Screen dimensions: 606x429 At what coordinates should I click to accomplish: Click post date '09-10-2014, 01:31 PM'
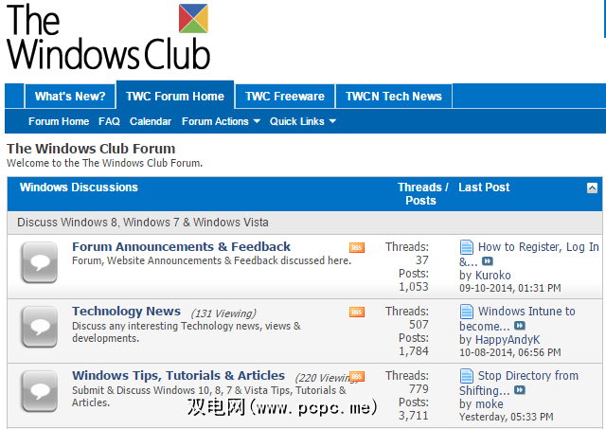[510, 288]
